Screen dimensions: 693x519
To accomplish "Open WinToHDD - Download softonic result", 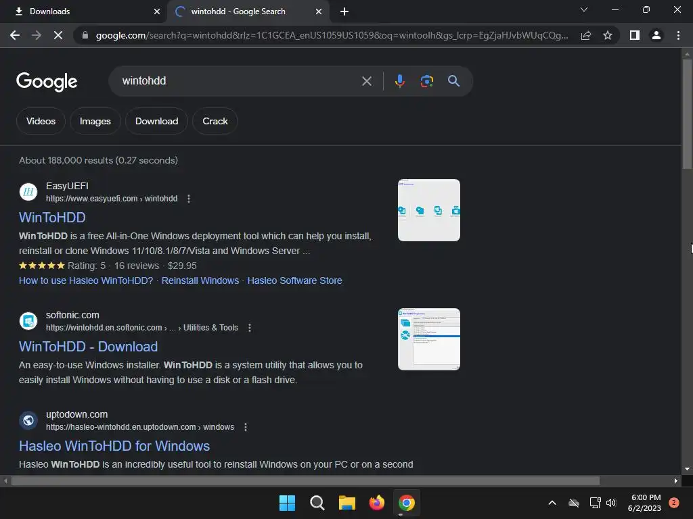I will click(88, 347).
